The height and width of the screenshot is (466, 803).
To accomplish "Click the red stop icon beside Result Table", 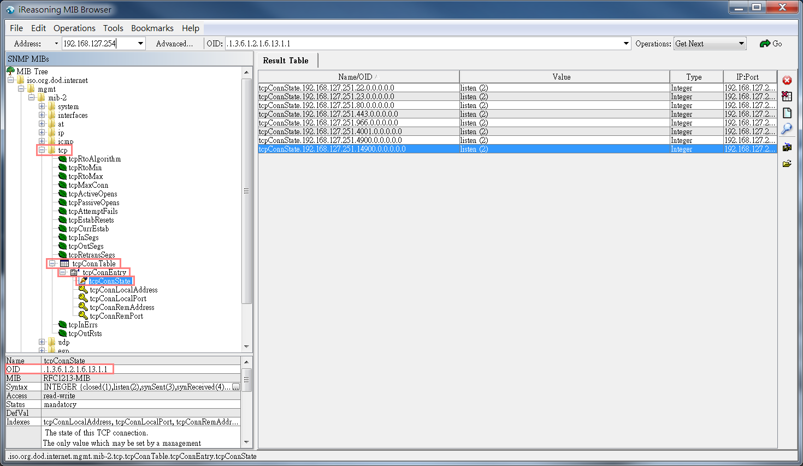I will [x=787, y=80].
